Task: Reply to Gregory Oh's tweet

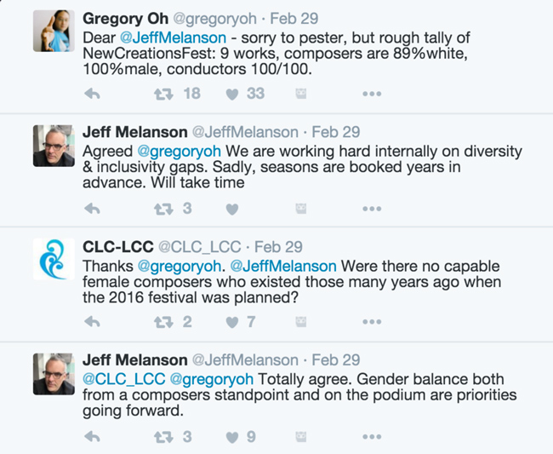Action: [93, 94]
